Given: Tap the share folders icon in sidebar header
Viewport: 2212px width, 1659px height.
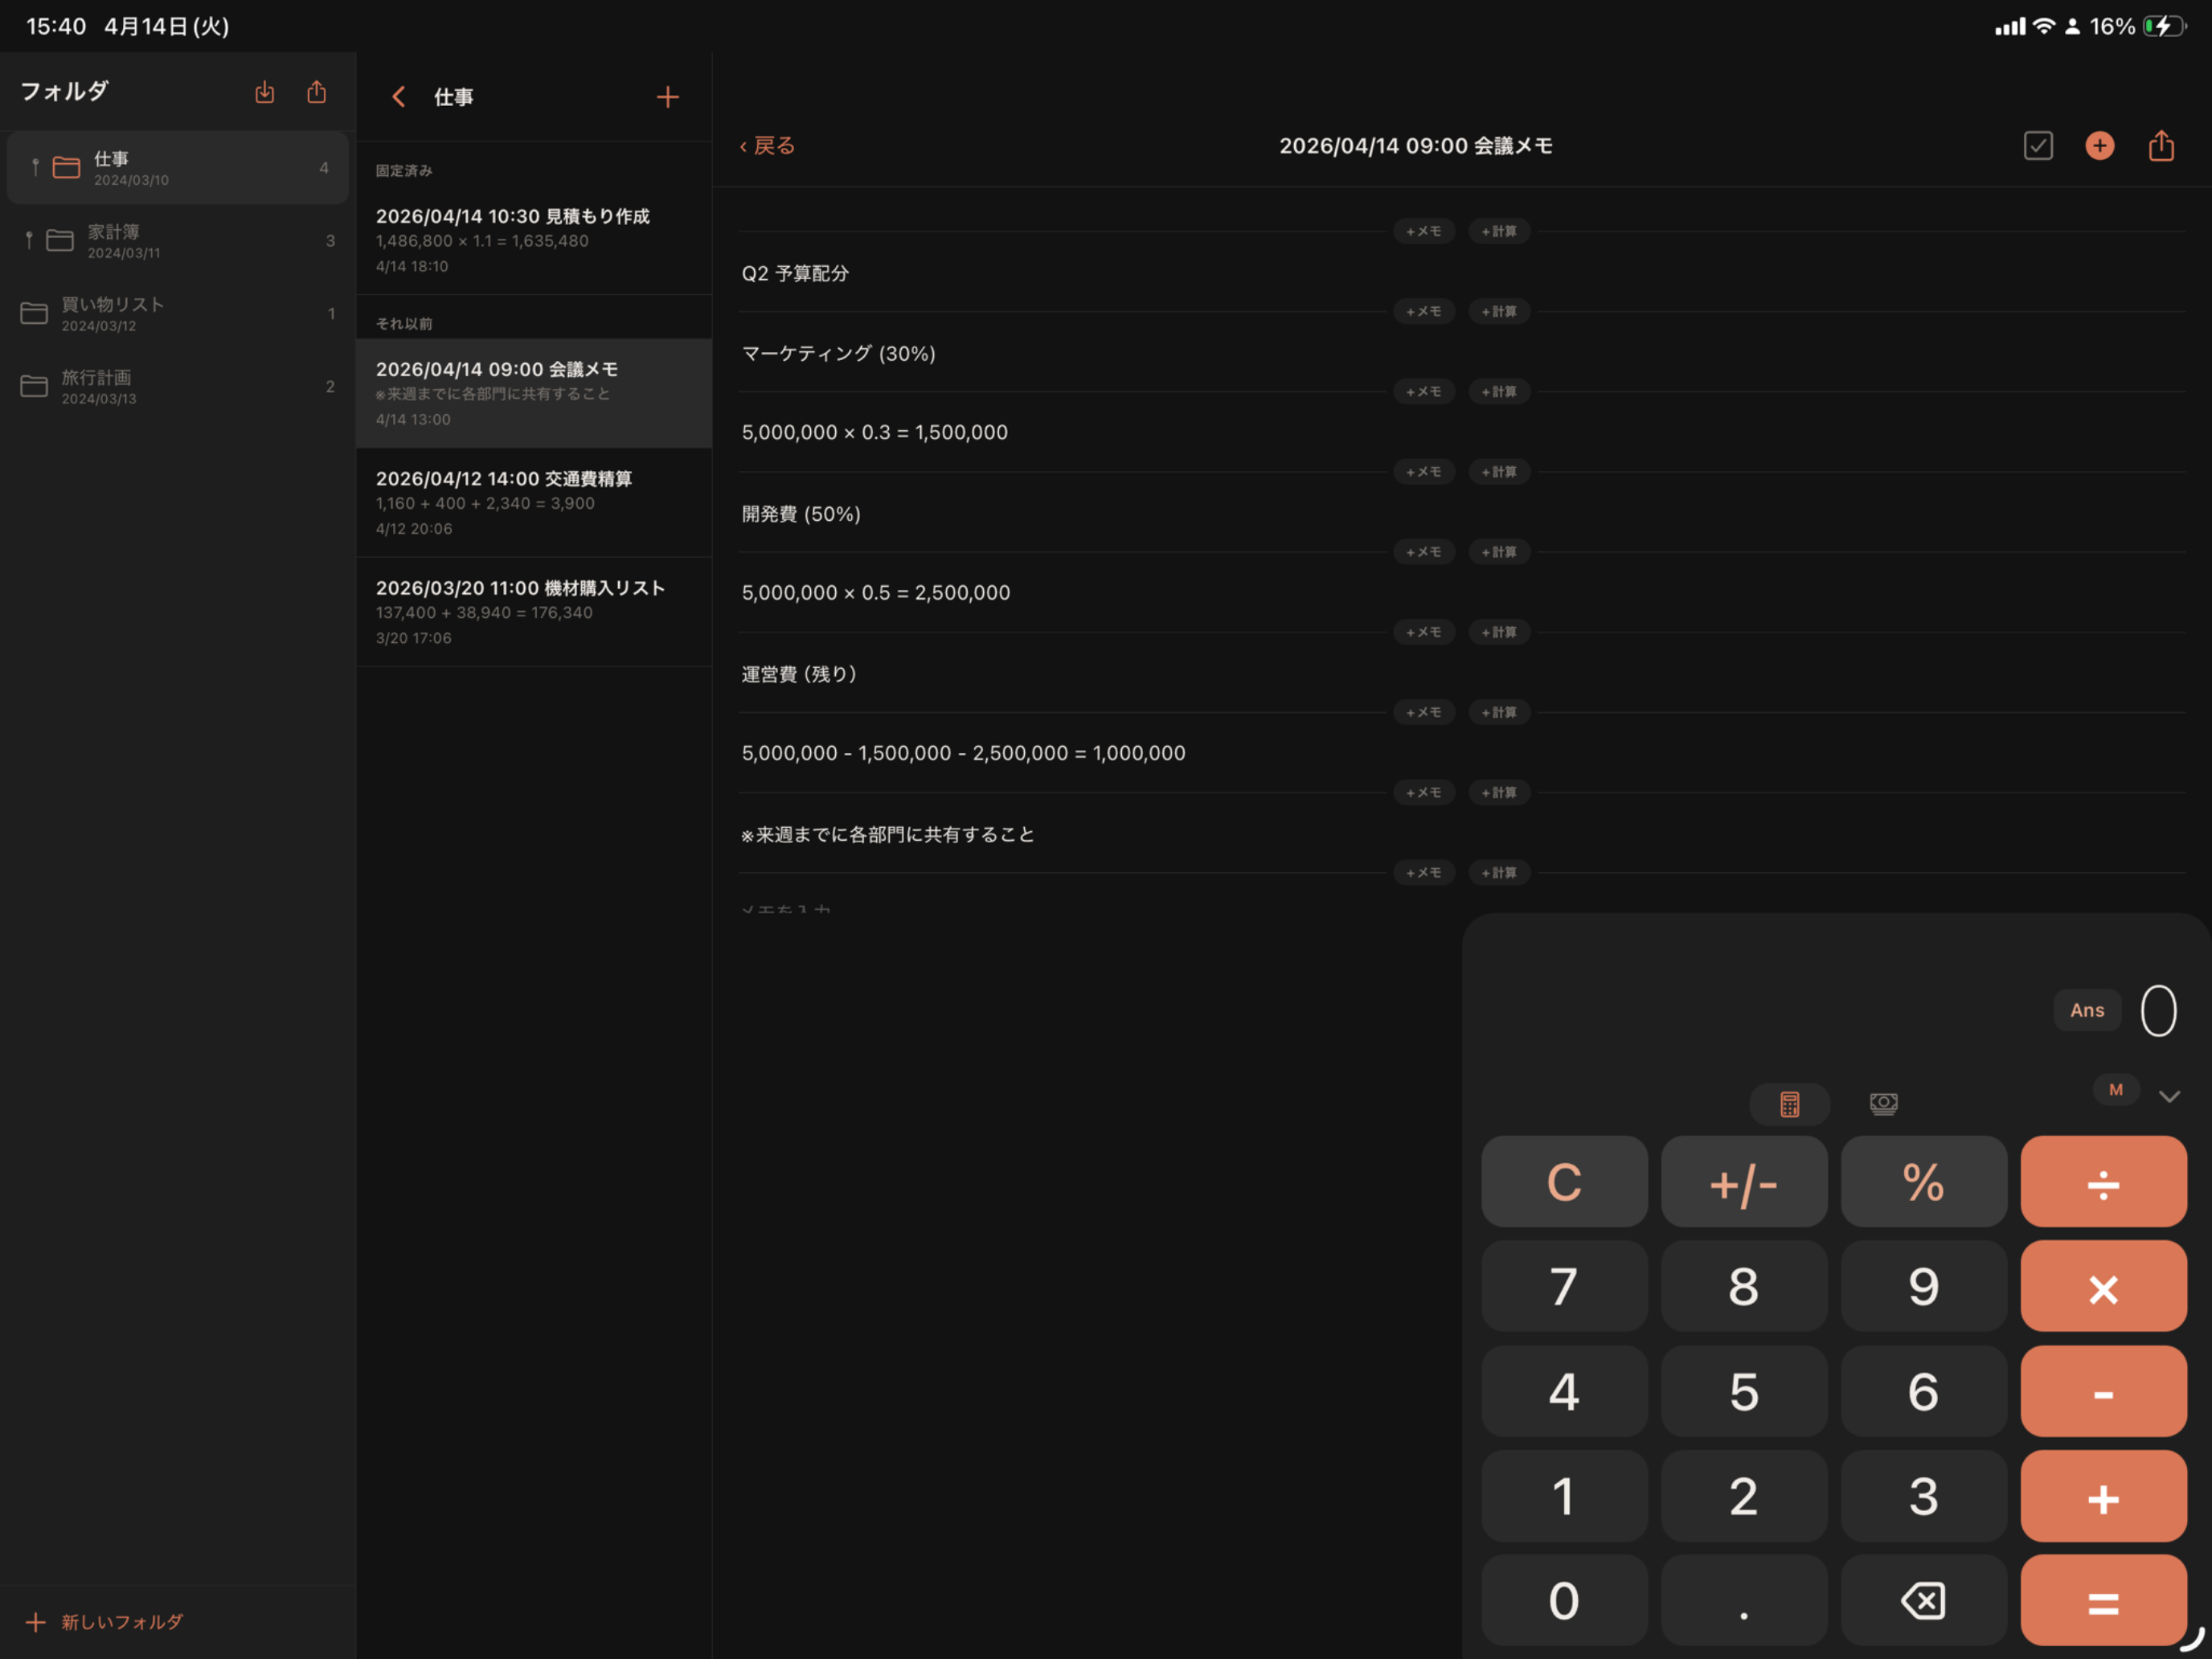Looking at the screenshot, I should point(316,92).
